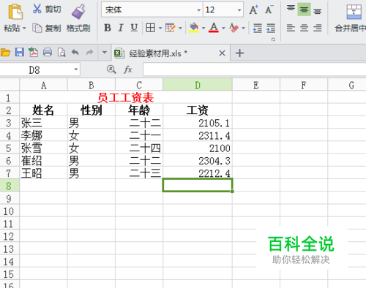The width and height of the screenshot is (366, 288).
Task: Click the clear formatting eraser icon
Action: [234, 28]
